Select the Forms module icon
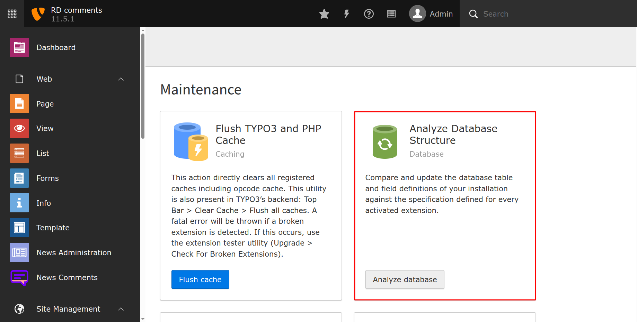Screen dimensions: 637x322 click(x=19, y=178)
